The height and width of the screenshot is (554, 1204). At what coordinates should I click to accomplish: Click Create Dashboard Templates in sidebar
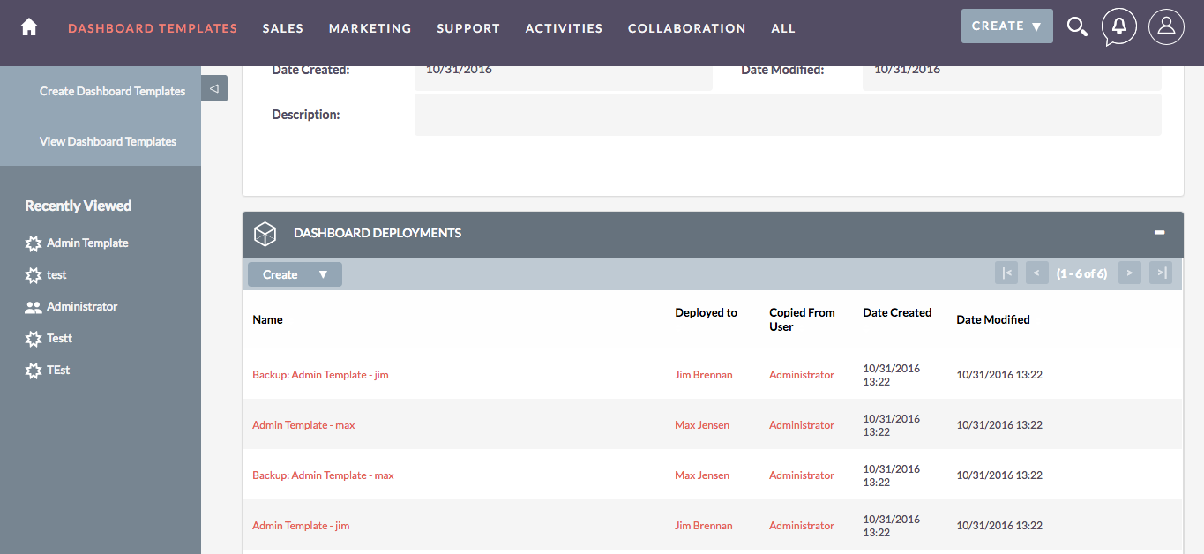[112, 91]
